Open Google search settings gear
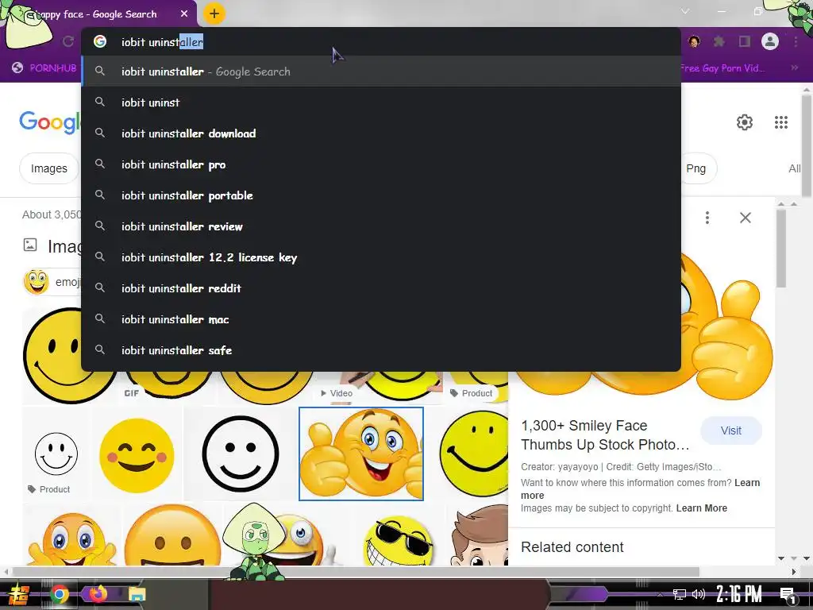The height and width of the screenshot is (610, 813). coord(745,122)
